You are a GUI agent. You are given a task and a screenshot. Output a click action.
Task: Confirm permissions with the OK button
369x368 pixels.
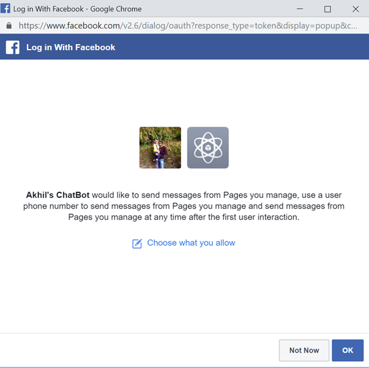[x=348, y=350]
